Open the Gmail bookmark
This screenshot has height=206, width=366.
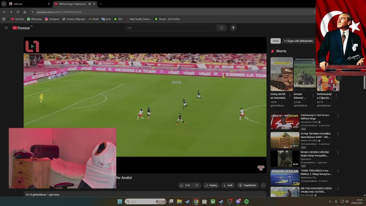94,19
